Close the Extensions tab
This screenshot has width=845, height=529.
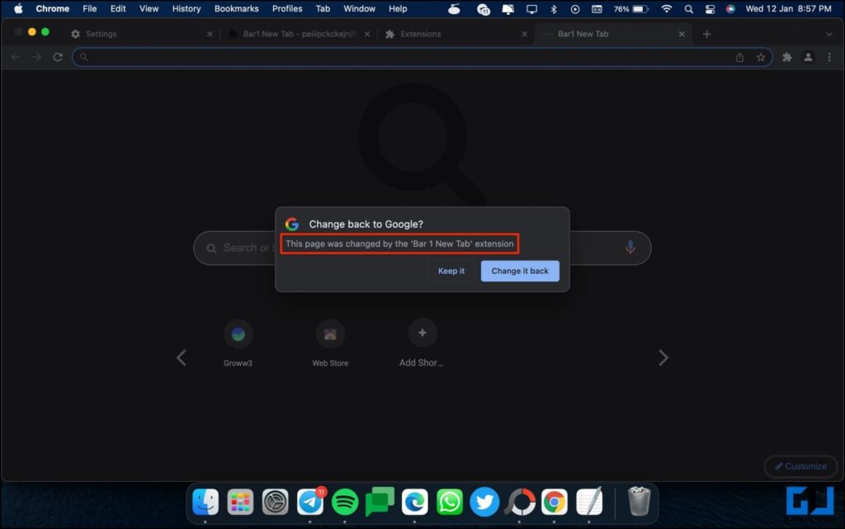point(524,34)
